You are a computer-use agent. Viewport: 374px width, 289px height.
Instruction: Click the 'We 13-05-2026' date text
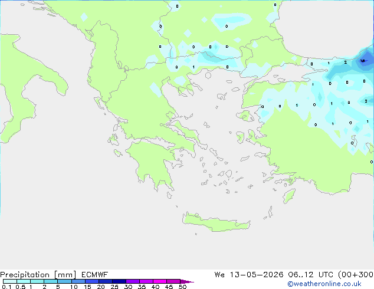coord(249,275)
